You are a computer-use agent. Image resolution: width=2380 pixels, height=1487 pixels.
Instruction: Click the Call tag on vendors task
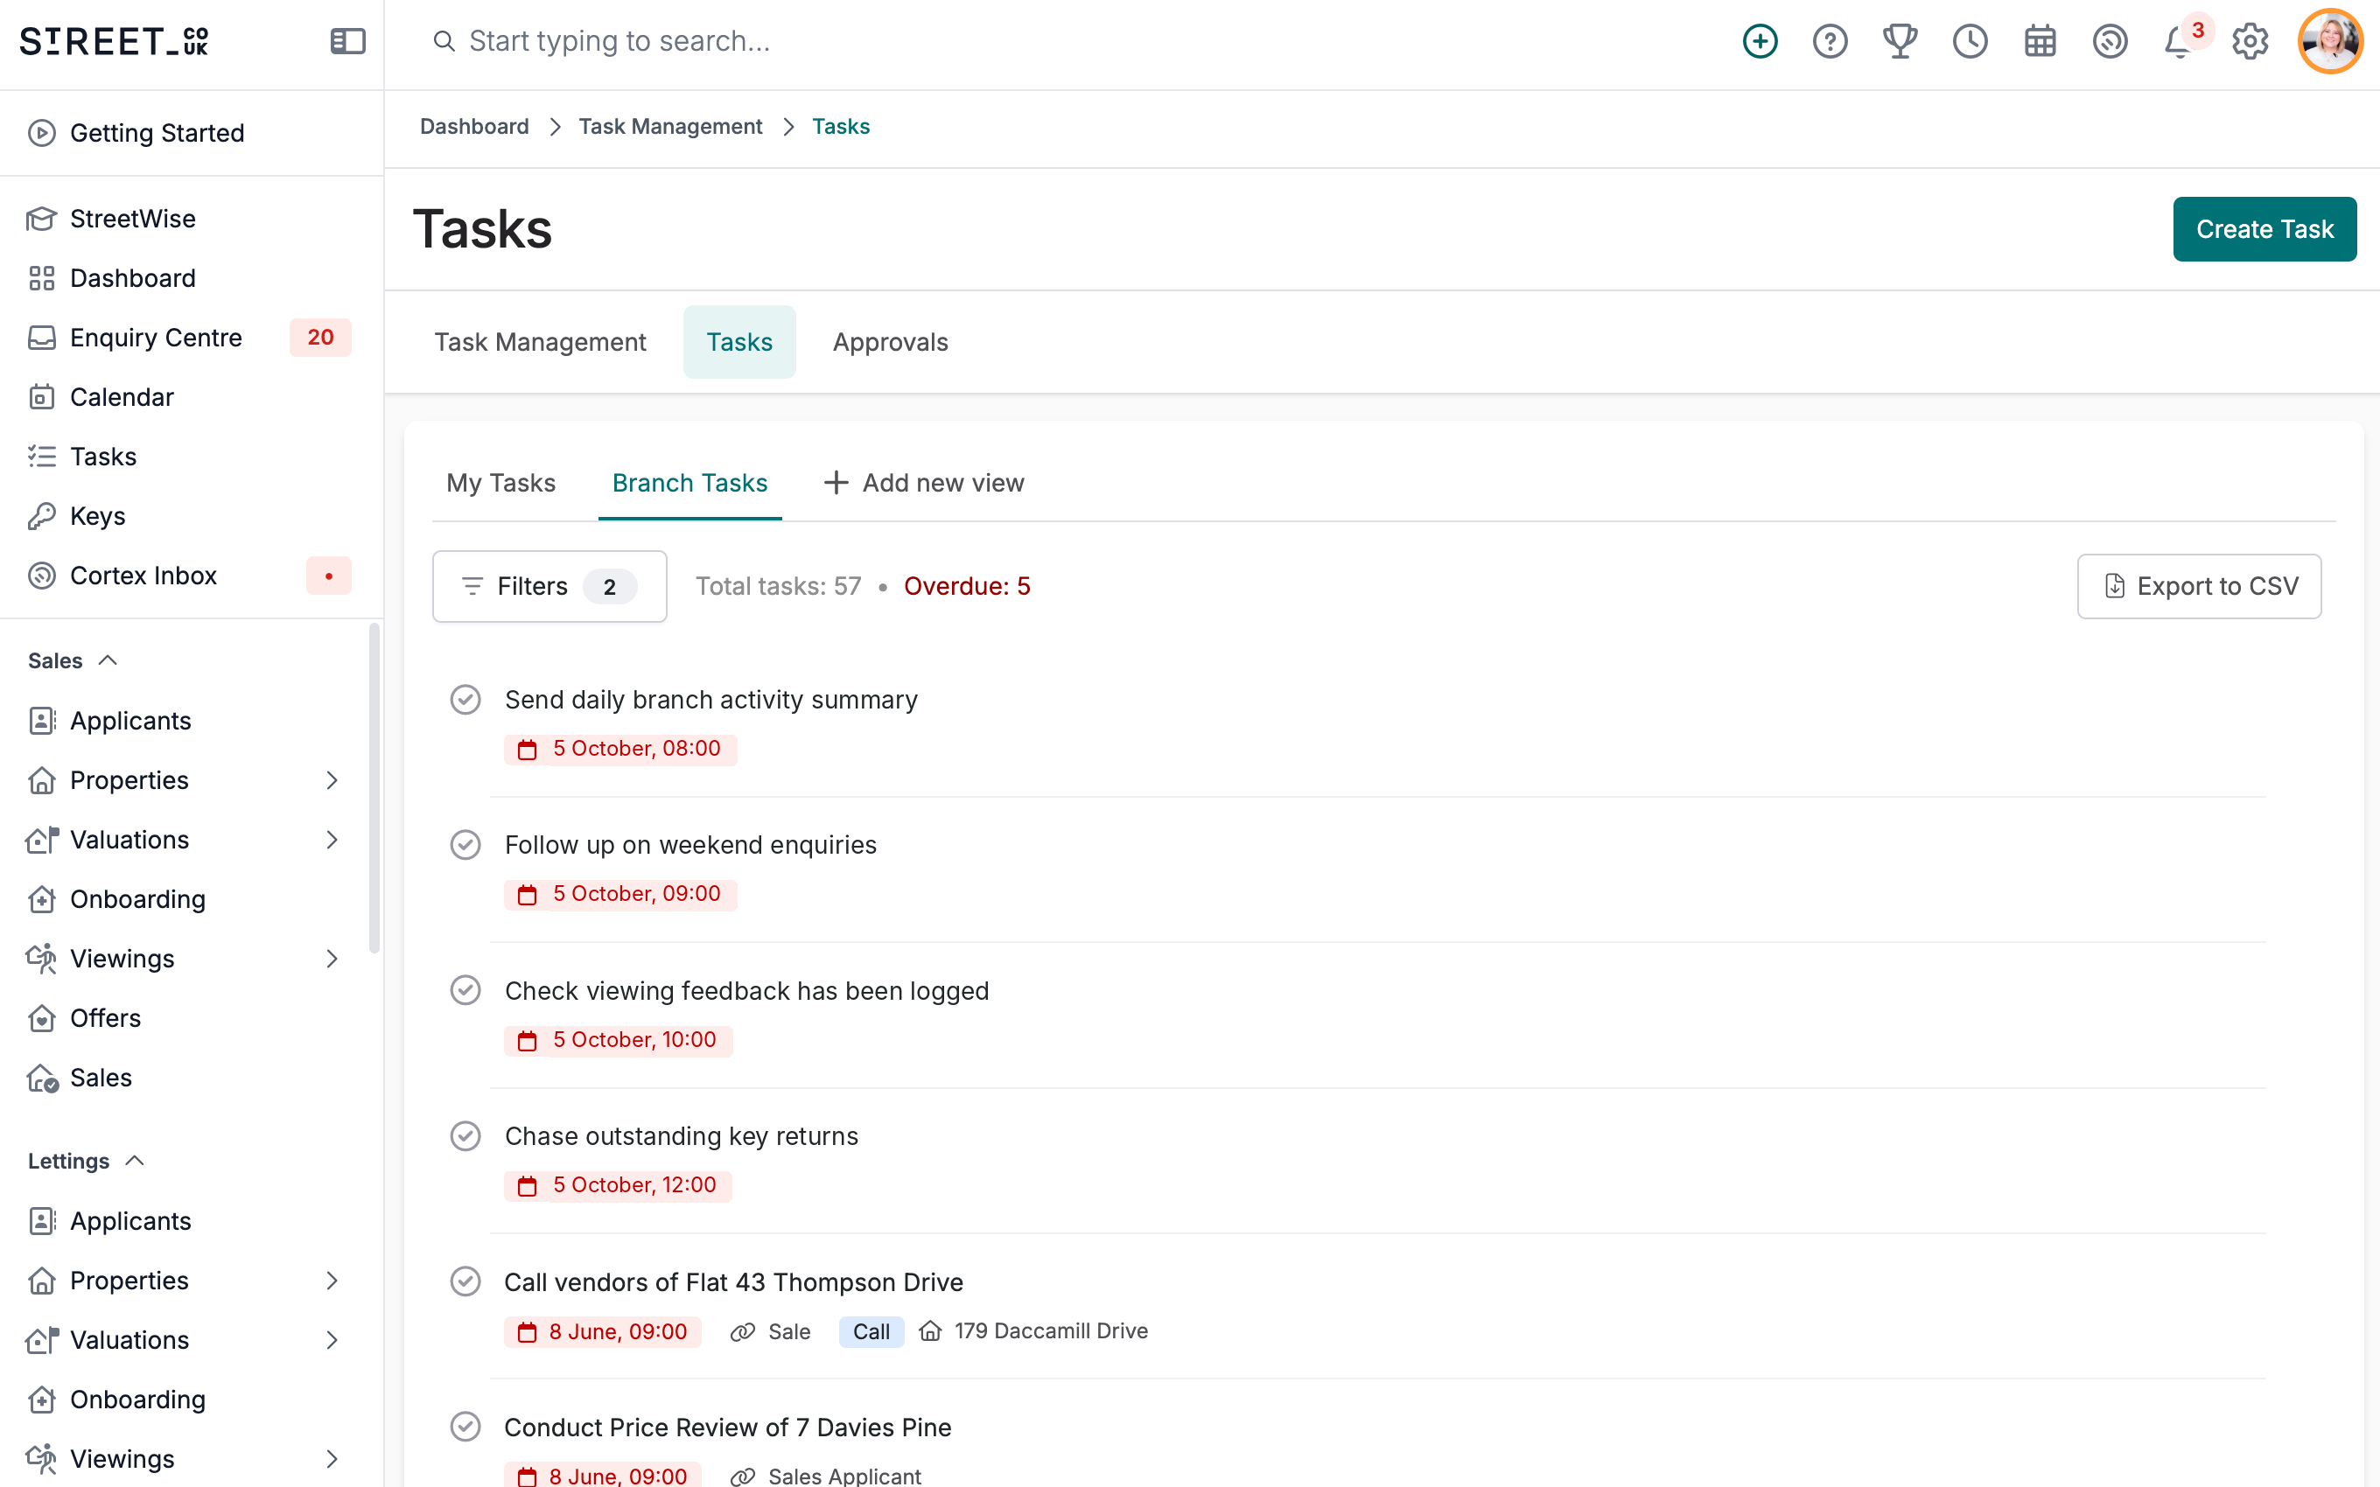871,1331
